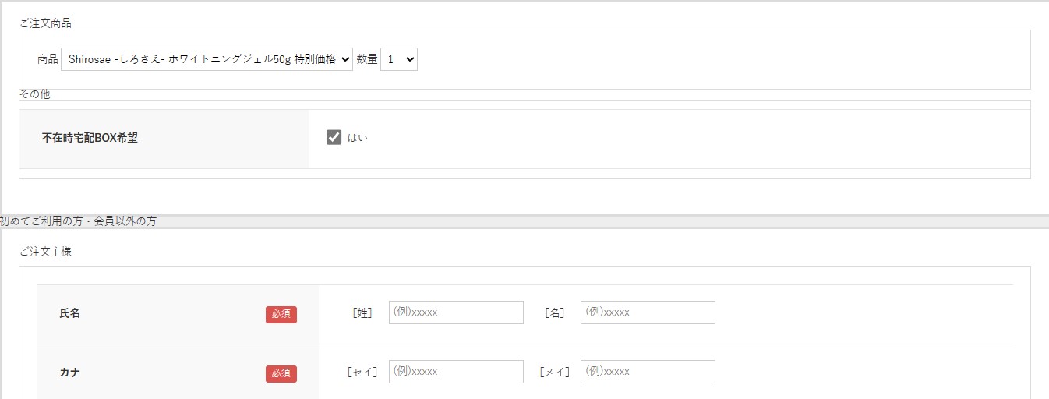This screenshot has width=1049, height=399.
Task: Click the 必須 badge in the 氏名 row
Action: pos(281,314)
